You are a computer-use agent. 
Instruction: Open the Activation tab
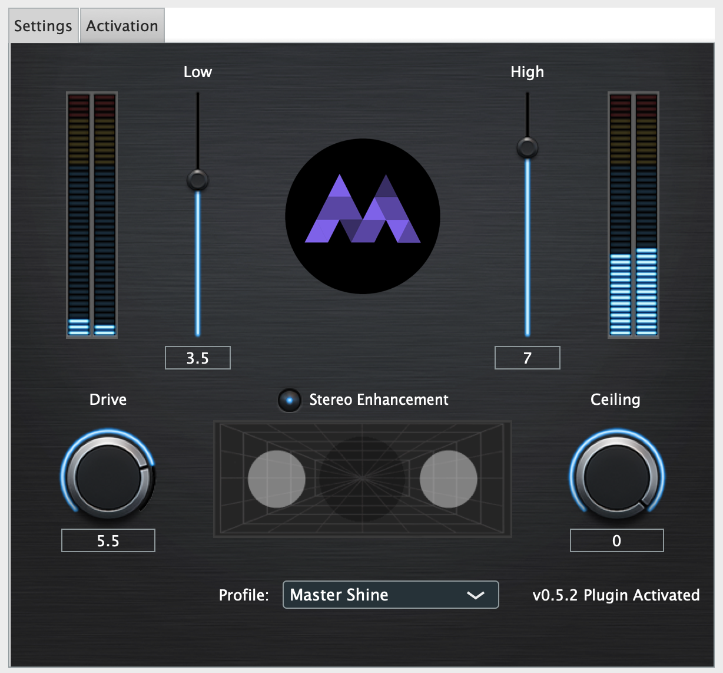[121, 25]
